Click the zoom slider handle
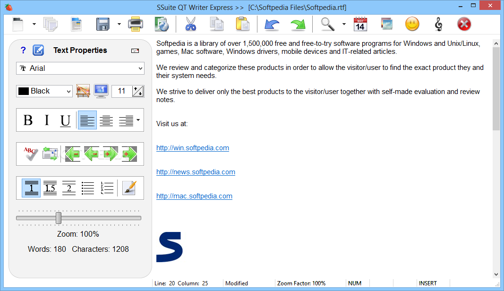The image size is (504, 291). pos(59,218)
